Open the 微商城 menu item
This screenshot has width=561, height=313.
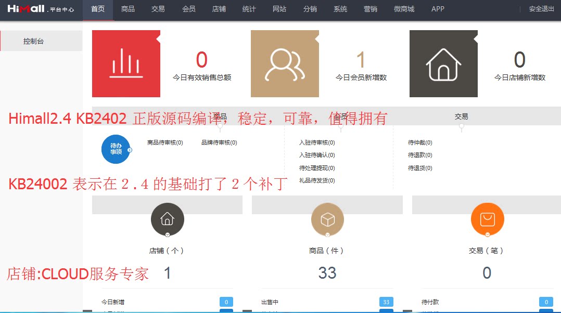click(x=404, y=9)
